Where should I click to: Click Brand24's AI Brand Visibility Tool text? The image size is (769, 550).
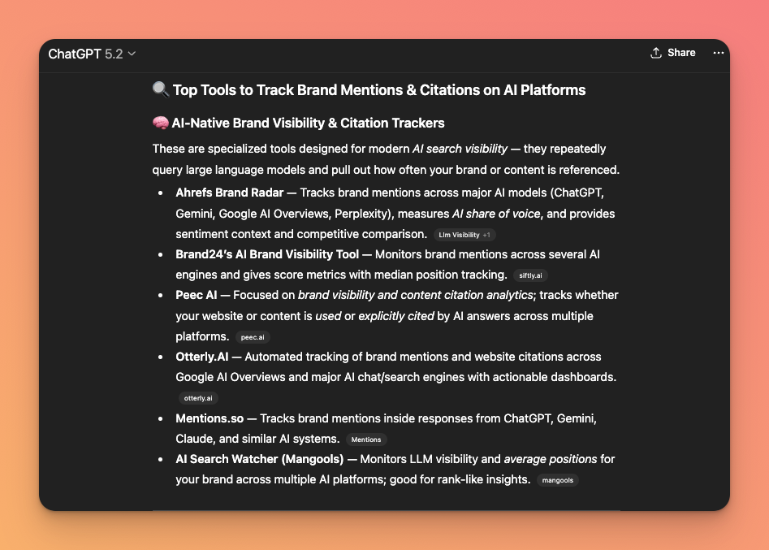(267, 254)
